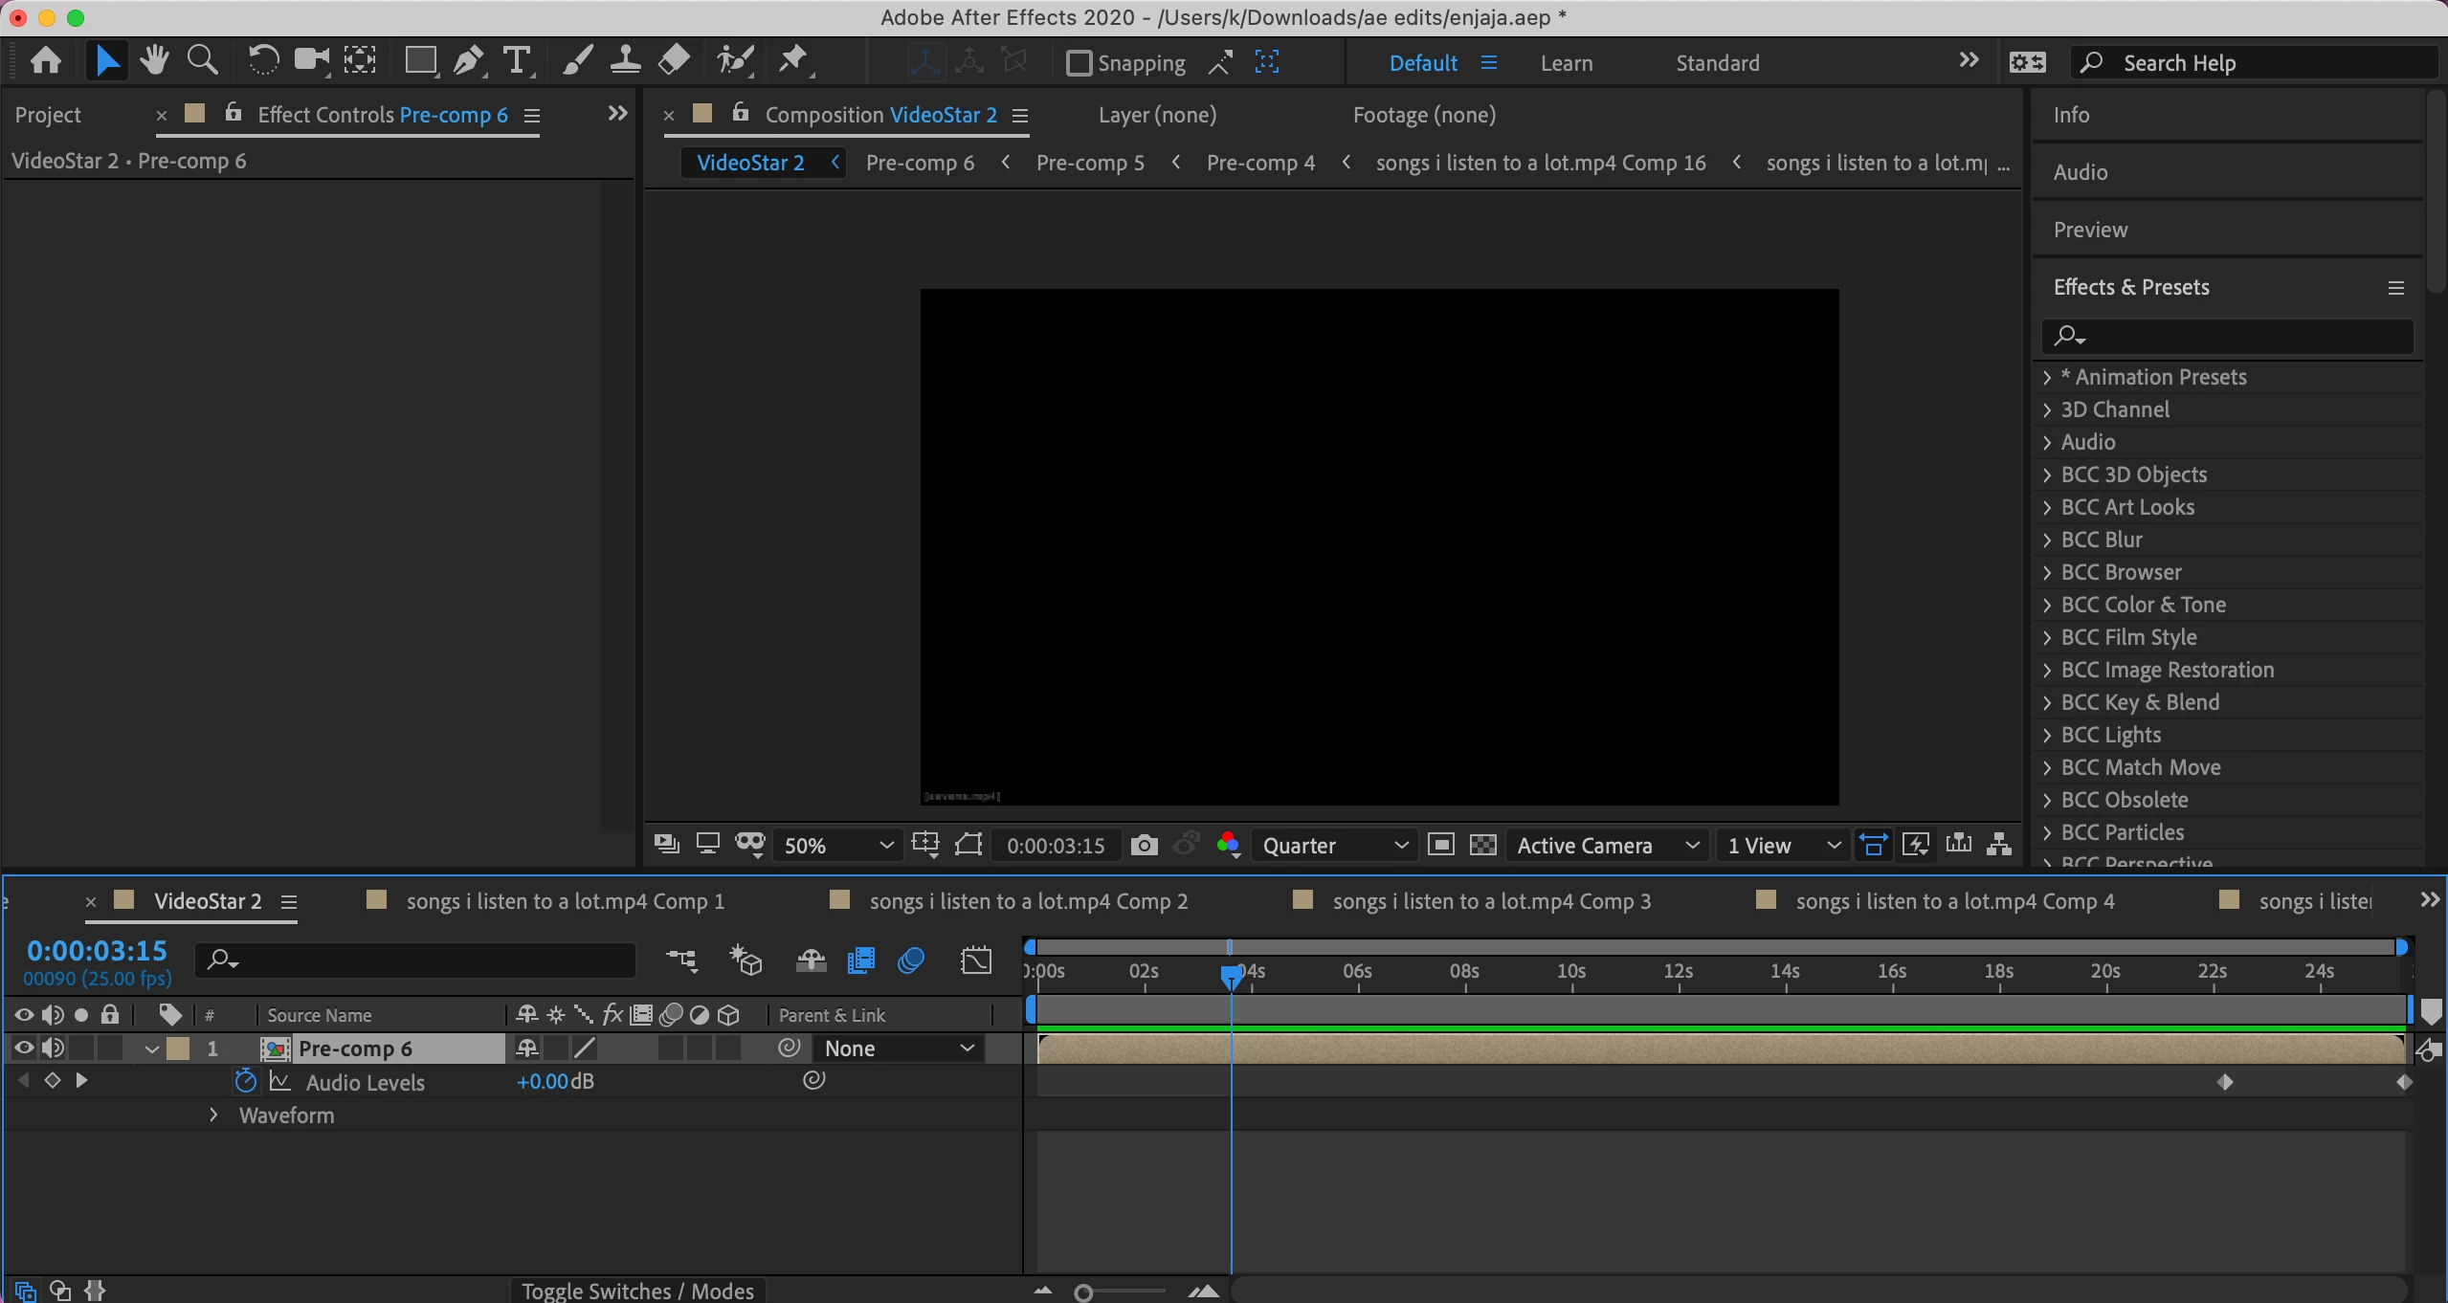Toggle the Audio Levels stopwatch
This screenshot has height=1303, width=2448.
tap(246, 1081)
